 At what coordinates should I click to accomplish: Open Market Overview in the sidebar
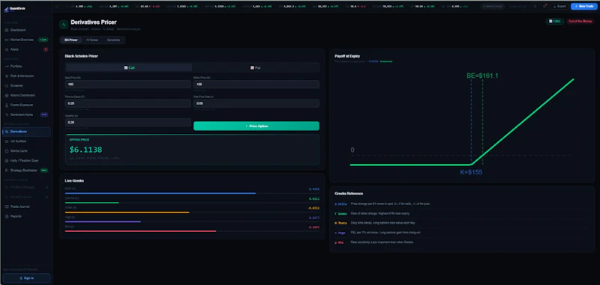[26, 40]
